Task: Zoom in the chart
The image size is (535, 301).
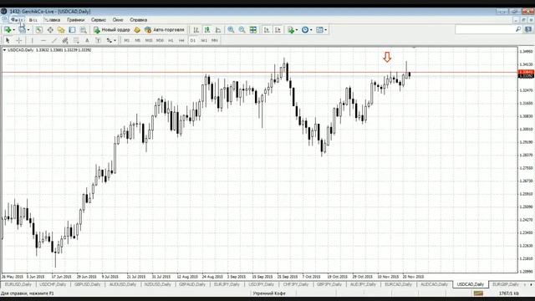Action: pyautogui.click(x=231, y=30)
